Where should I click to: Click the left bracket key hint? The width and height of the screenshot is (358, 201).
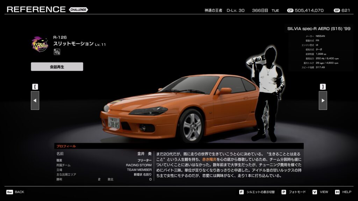[x=35, y=87]
